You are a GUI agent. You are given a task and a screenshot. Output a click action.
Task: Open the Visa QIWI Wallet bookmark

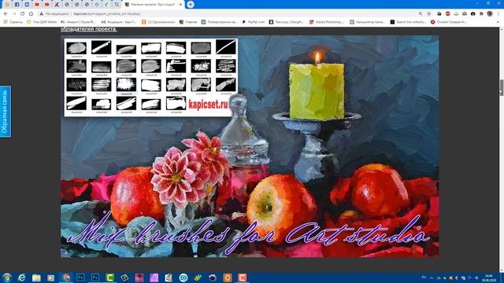click(42, 22)
